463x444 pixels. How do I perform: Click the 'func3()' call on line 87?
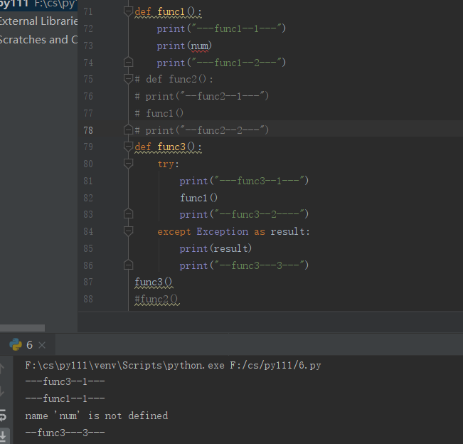[x=154, y=282]
